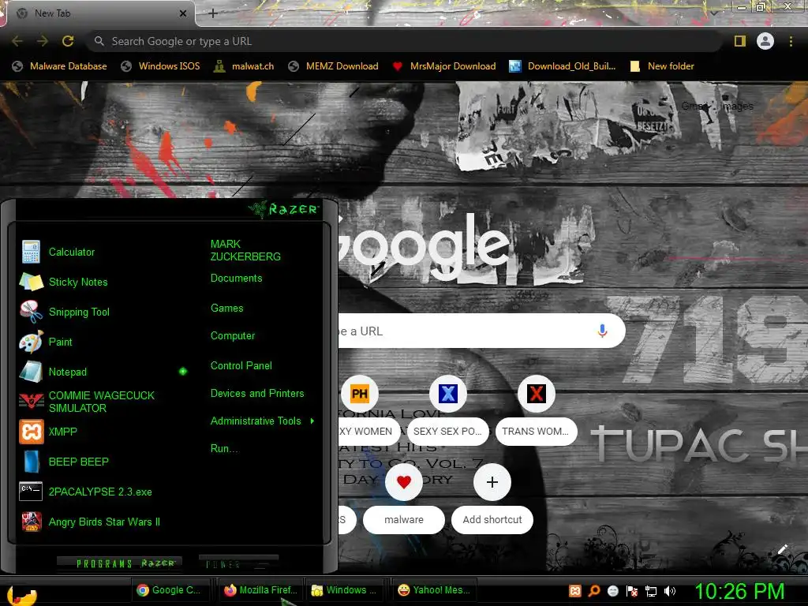This screenshot has width=808, height=606.
Task: Open Download_Old_Buil... bookmark
Action: (562, 66)
